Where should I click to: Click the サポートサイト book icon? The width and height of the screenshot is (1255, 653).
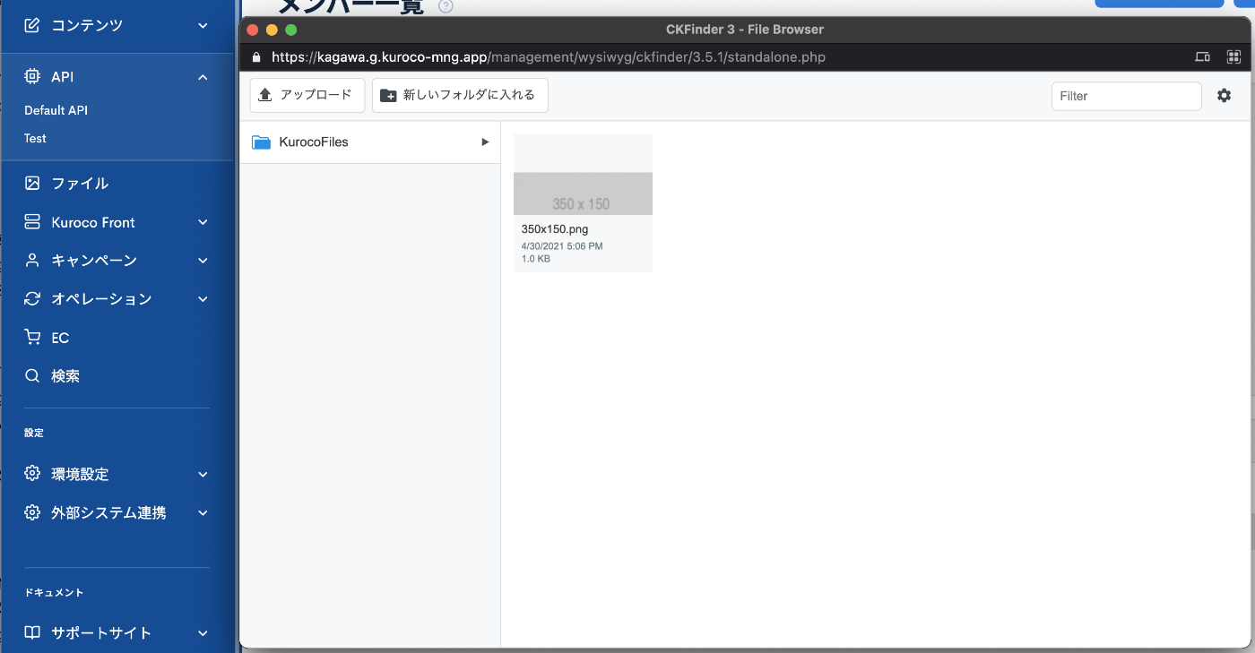click(x=32, y=632)
